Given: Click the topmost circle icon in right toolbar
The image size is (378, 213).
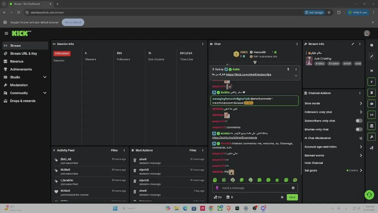Looking at the screenshot, I should point(372,45).
